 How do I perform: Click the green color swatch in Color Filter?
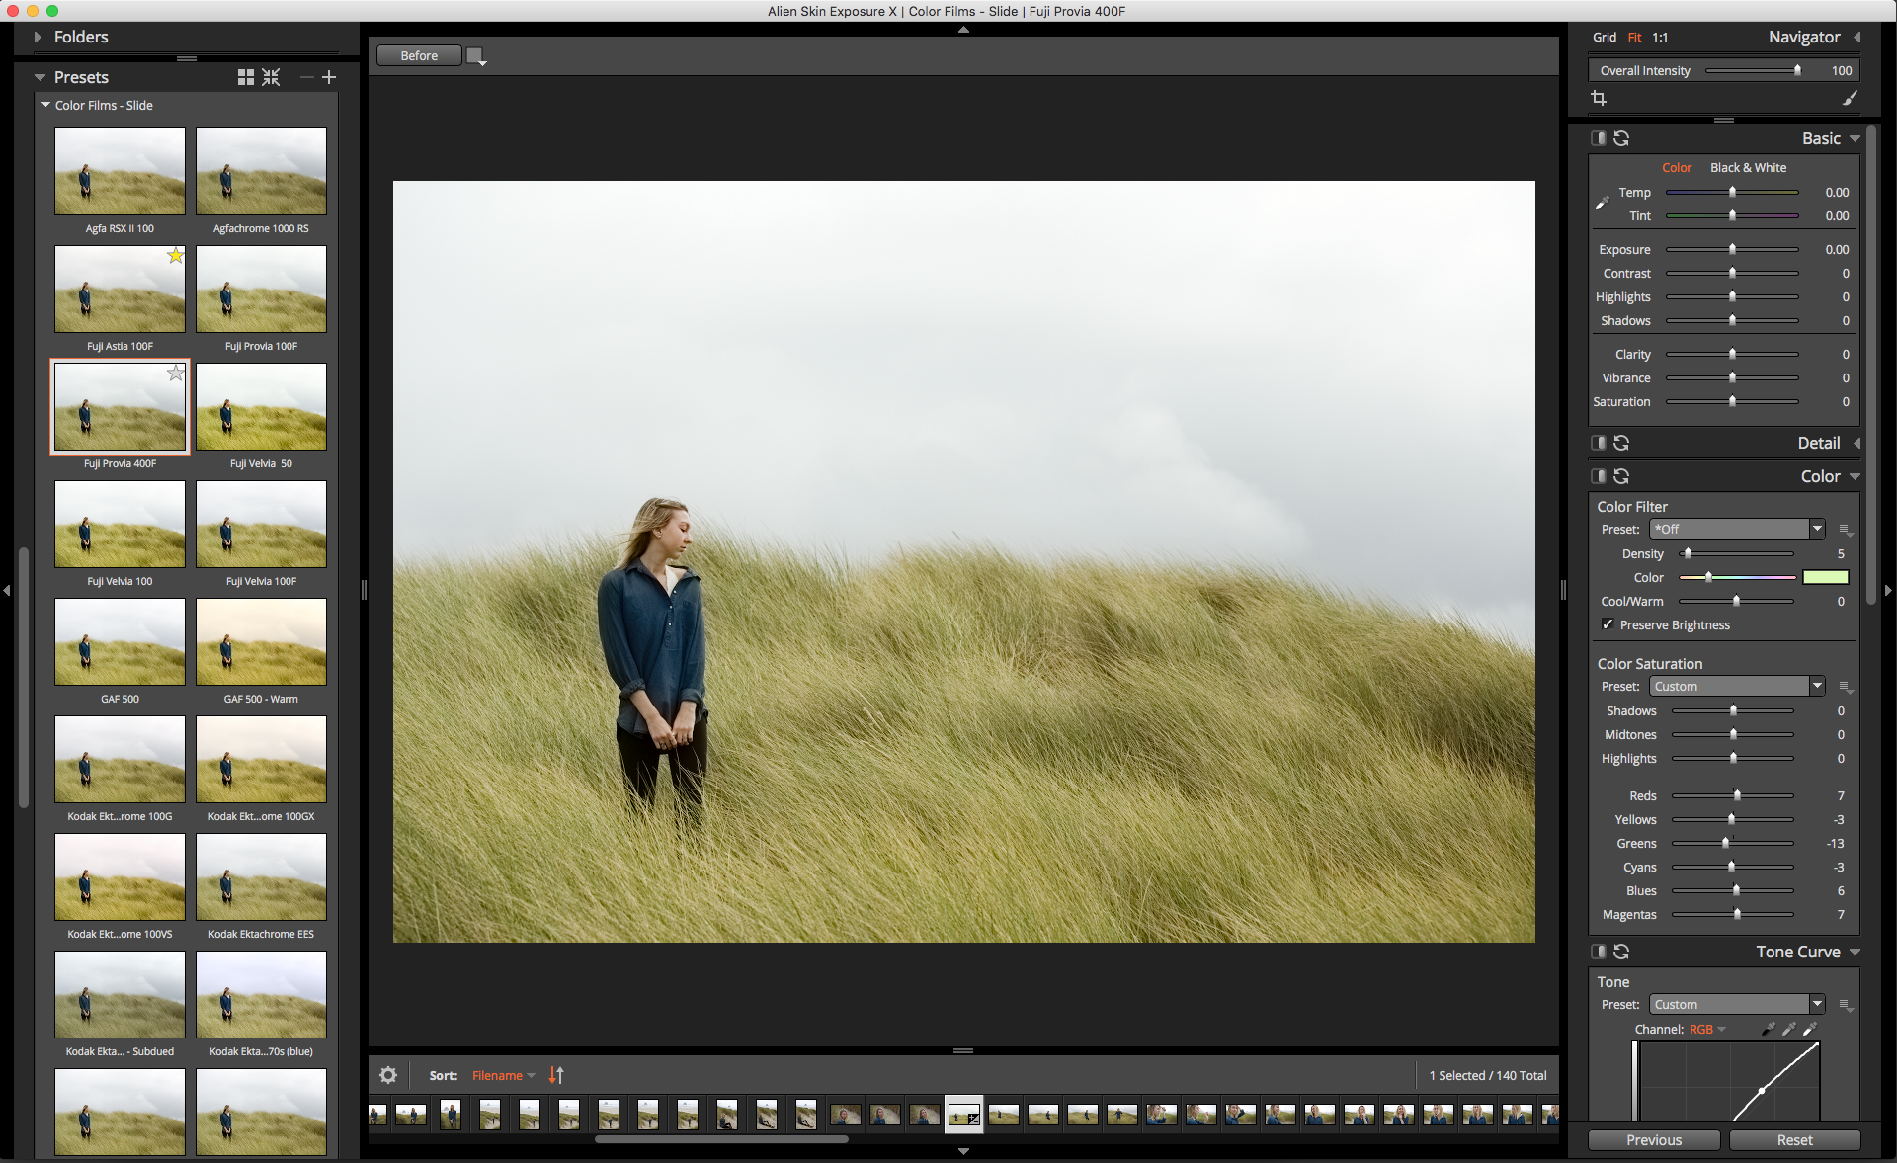click(1827, 577)
